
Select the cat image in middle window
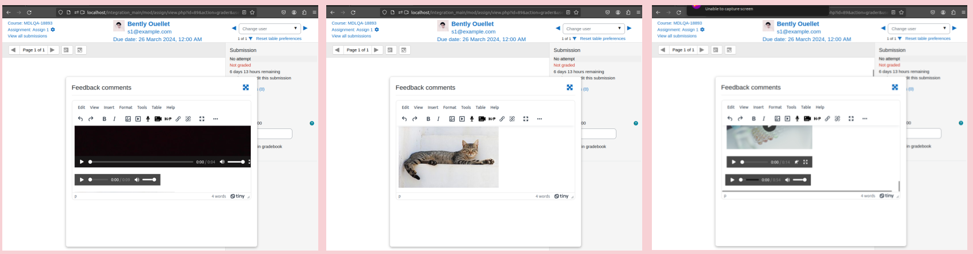click(449, 157)
